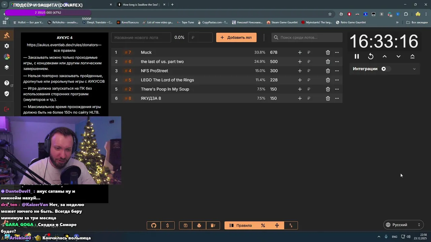431x242 pixels.
Task: Reset the timer with circular arrow
Action: click(x=371, y=56)
